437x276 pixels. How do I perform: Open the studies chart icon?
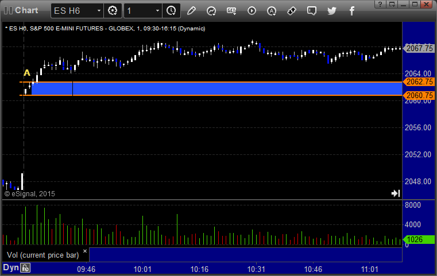[211, 11]
